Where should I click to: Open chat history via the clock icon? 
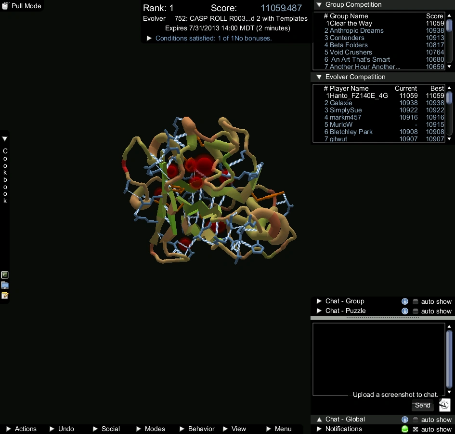click(x=443, y=406)
